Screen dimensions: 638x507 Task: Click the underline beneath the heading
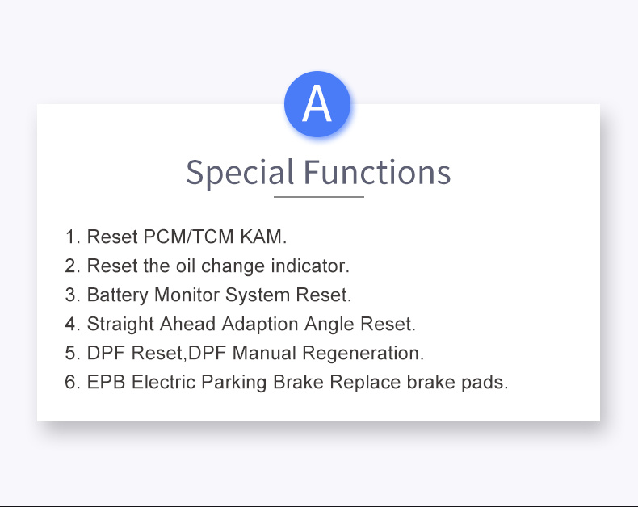pos(318,197)
